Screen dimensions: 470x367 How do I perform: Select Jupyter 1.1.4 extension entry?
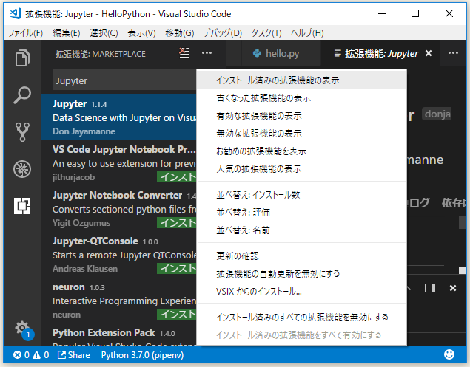tap(118, 117)
